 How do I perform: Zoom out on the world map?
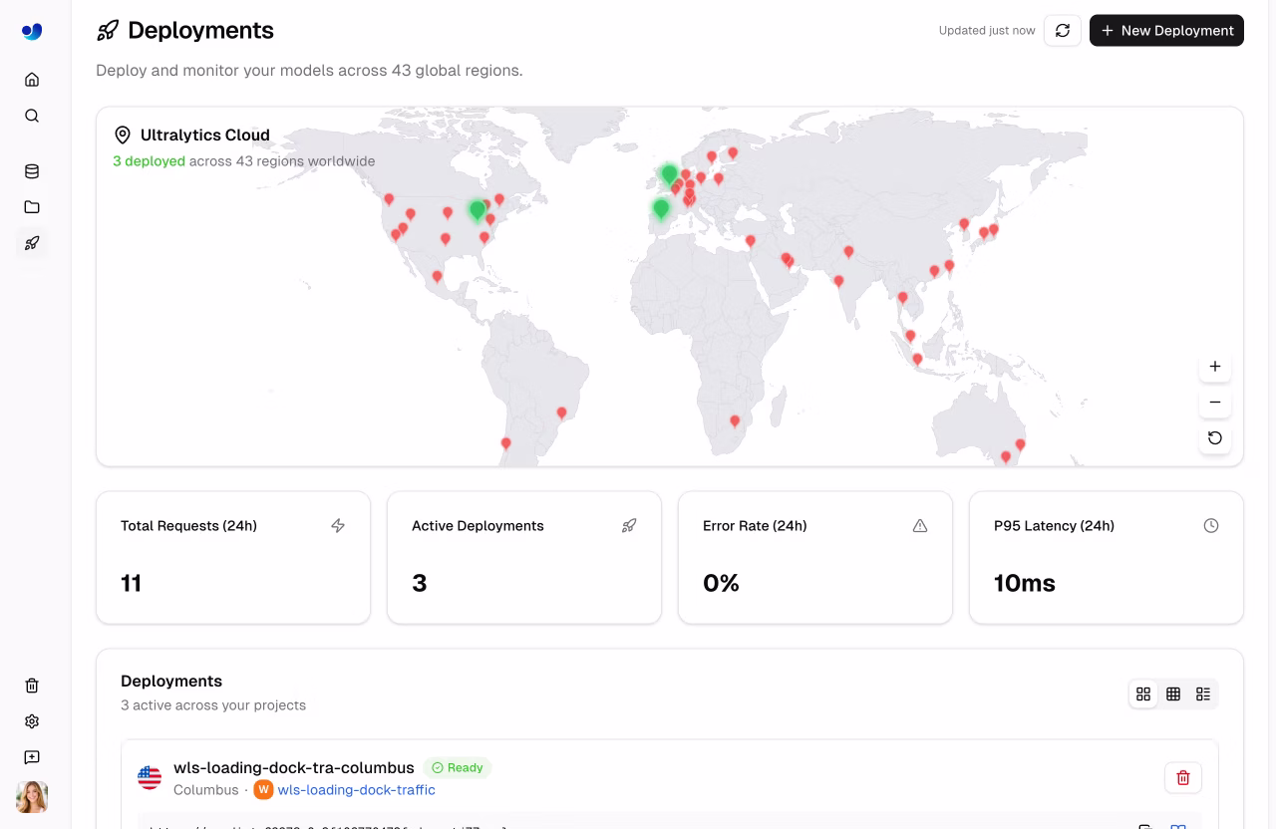[x=1215, y=403]
